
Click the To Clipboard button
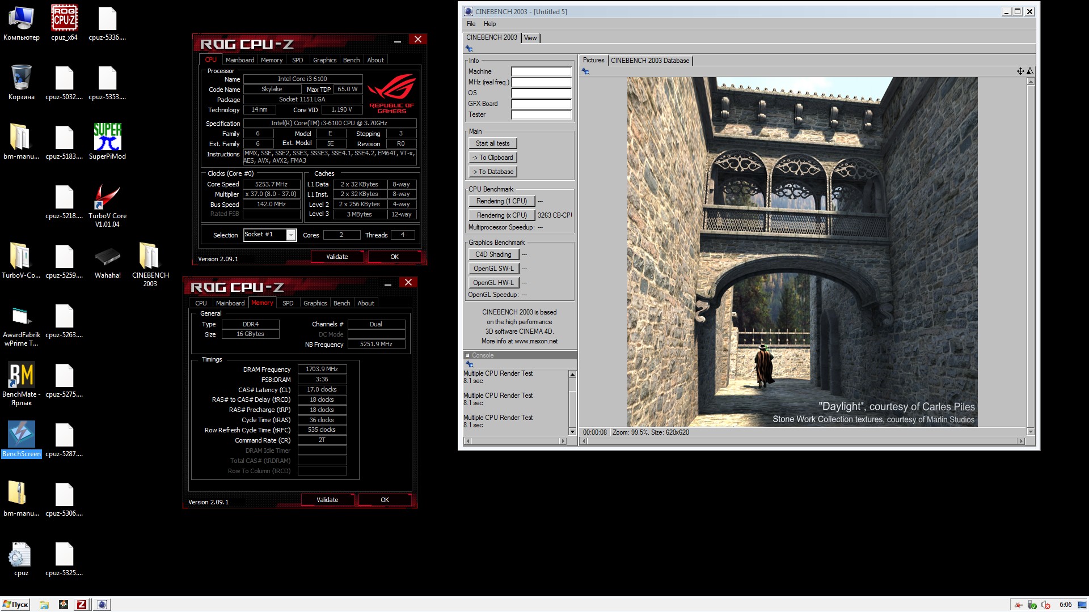(492, 158)
